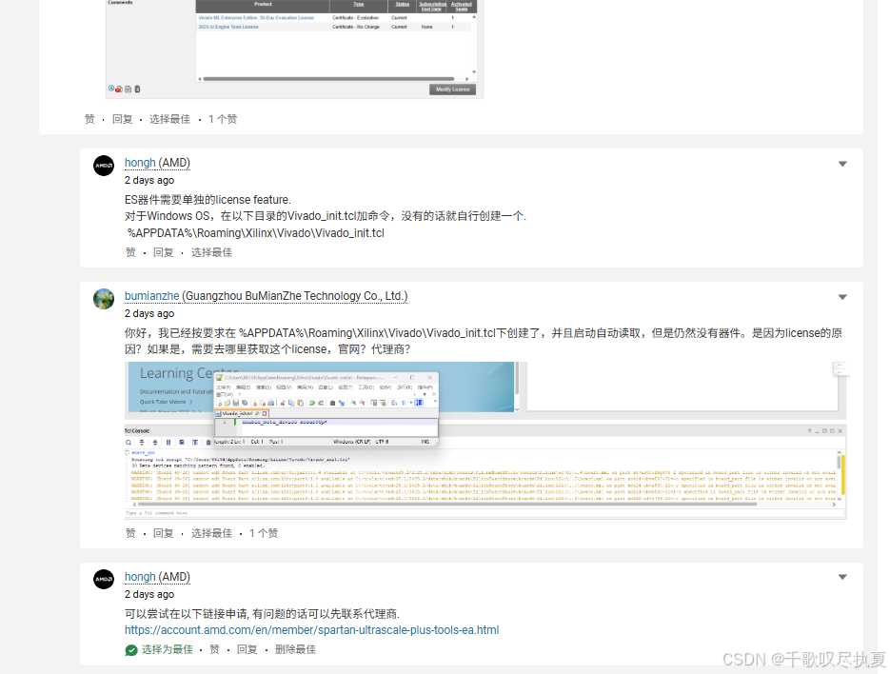The width and height of the screenshot is (890, 674).
Task: Reply to bumianzhe's comment
Action: tap(163, 533)
